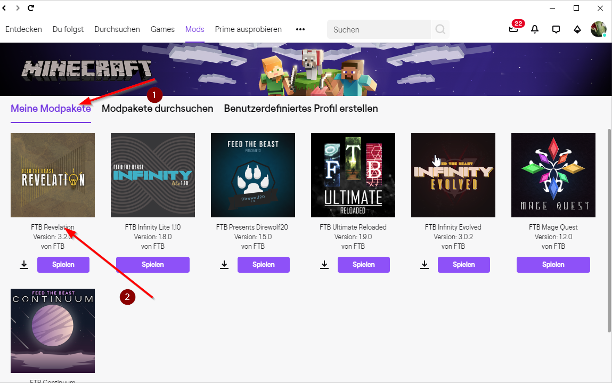Play FTB Mage Quest
Viewport: 612px width, 383px height.
point(553,265)
